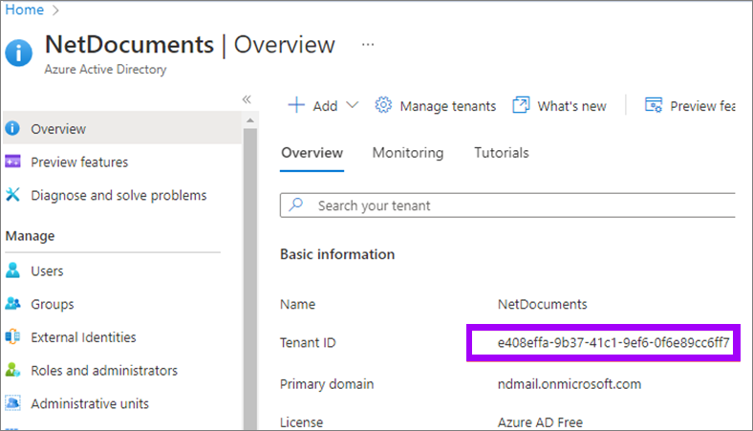Click the Roles and administrators icon
This screenshot has width=753, height=431.
(x=13, y=370)
